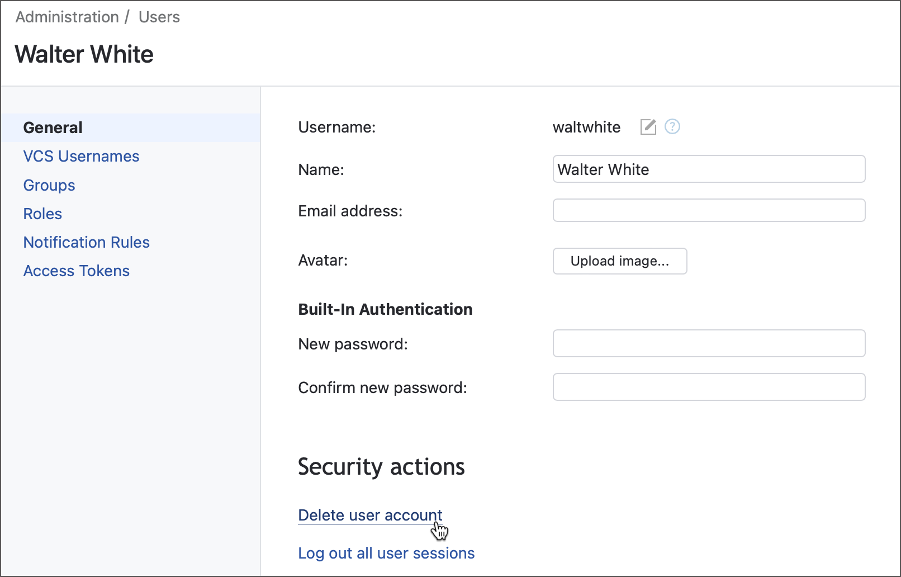Focus the Confirm new password field
Image resolution: width=901 pixels, height=577 pixels.
pyautogui.click(x=709, y=387)
